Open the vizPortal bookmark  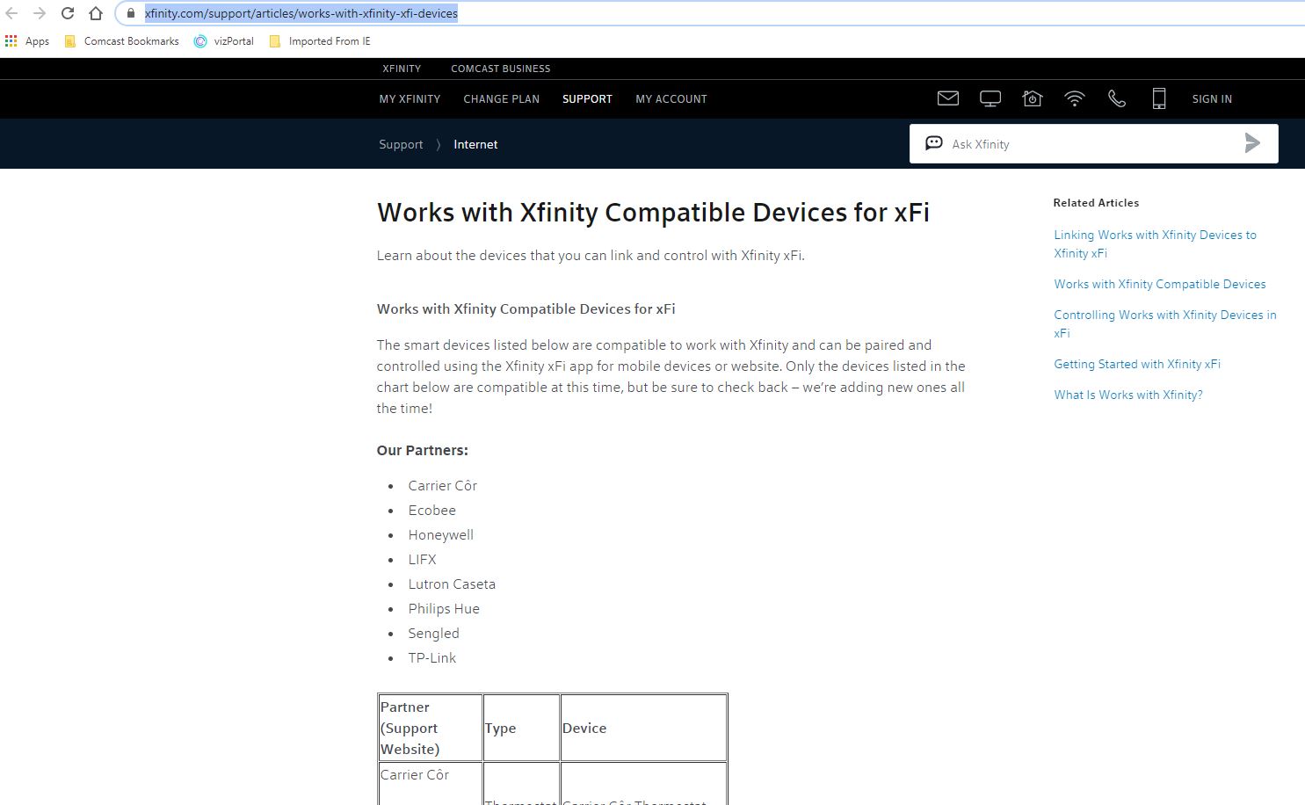tap(224, 41)
